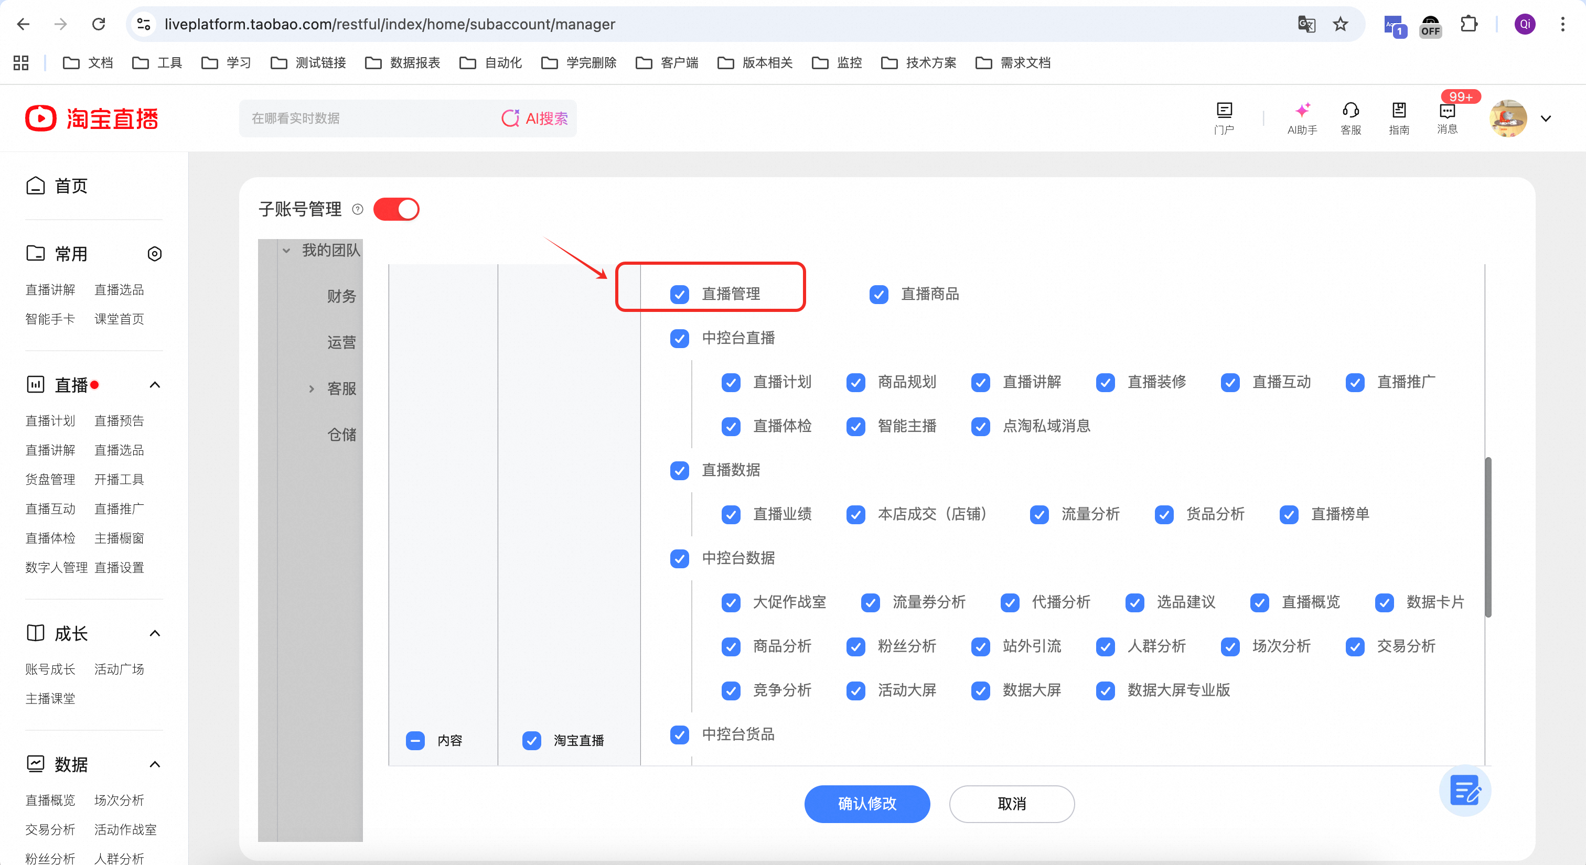Uncheck the 直播装修 checkbox

1105,383
